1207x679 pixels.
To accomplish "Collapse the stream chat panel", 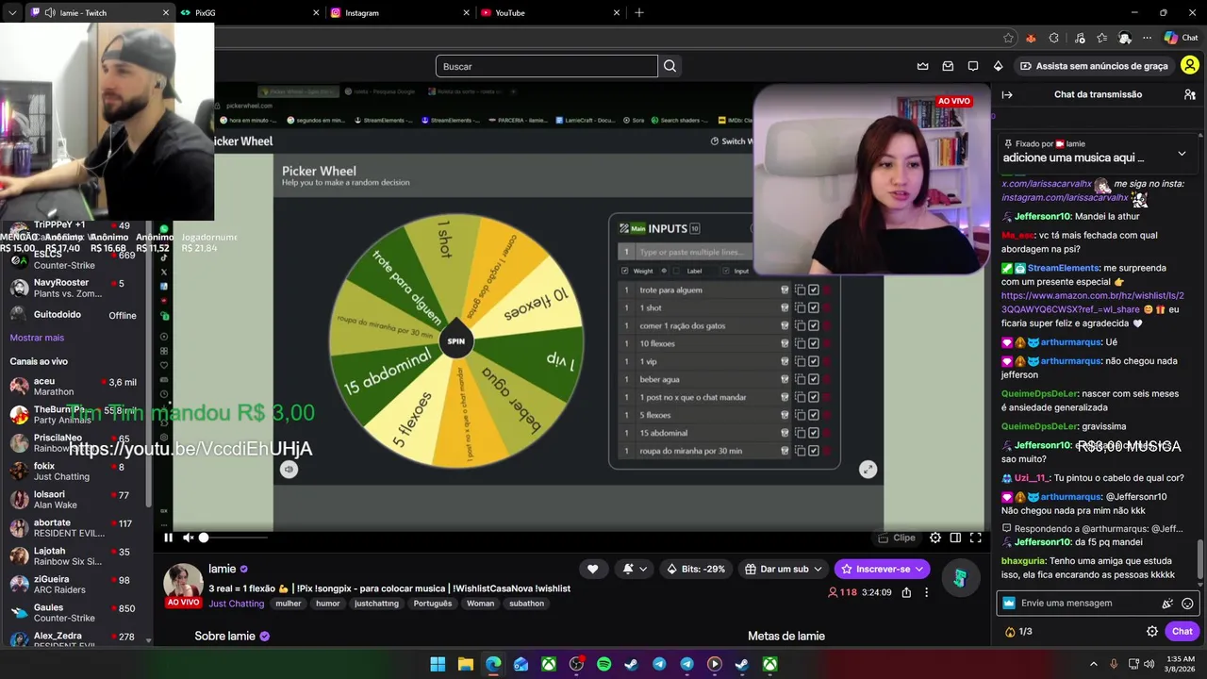I will [x=1007, y=94].
